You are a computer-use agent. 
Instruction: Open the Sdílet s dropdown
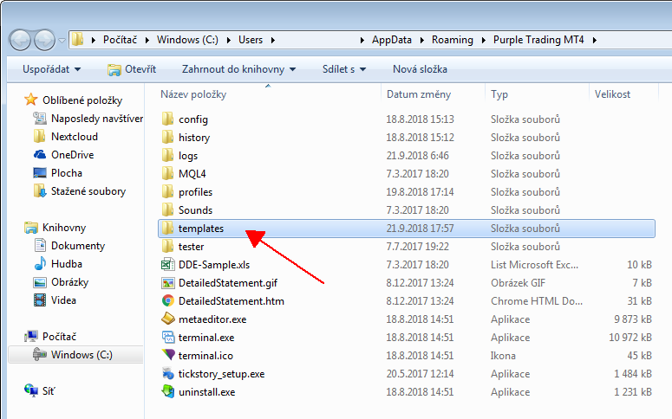click(344, 69)
